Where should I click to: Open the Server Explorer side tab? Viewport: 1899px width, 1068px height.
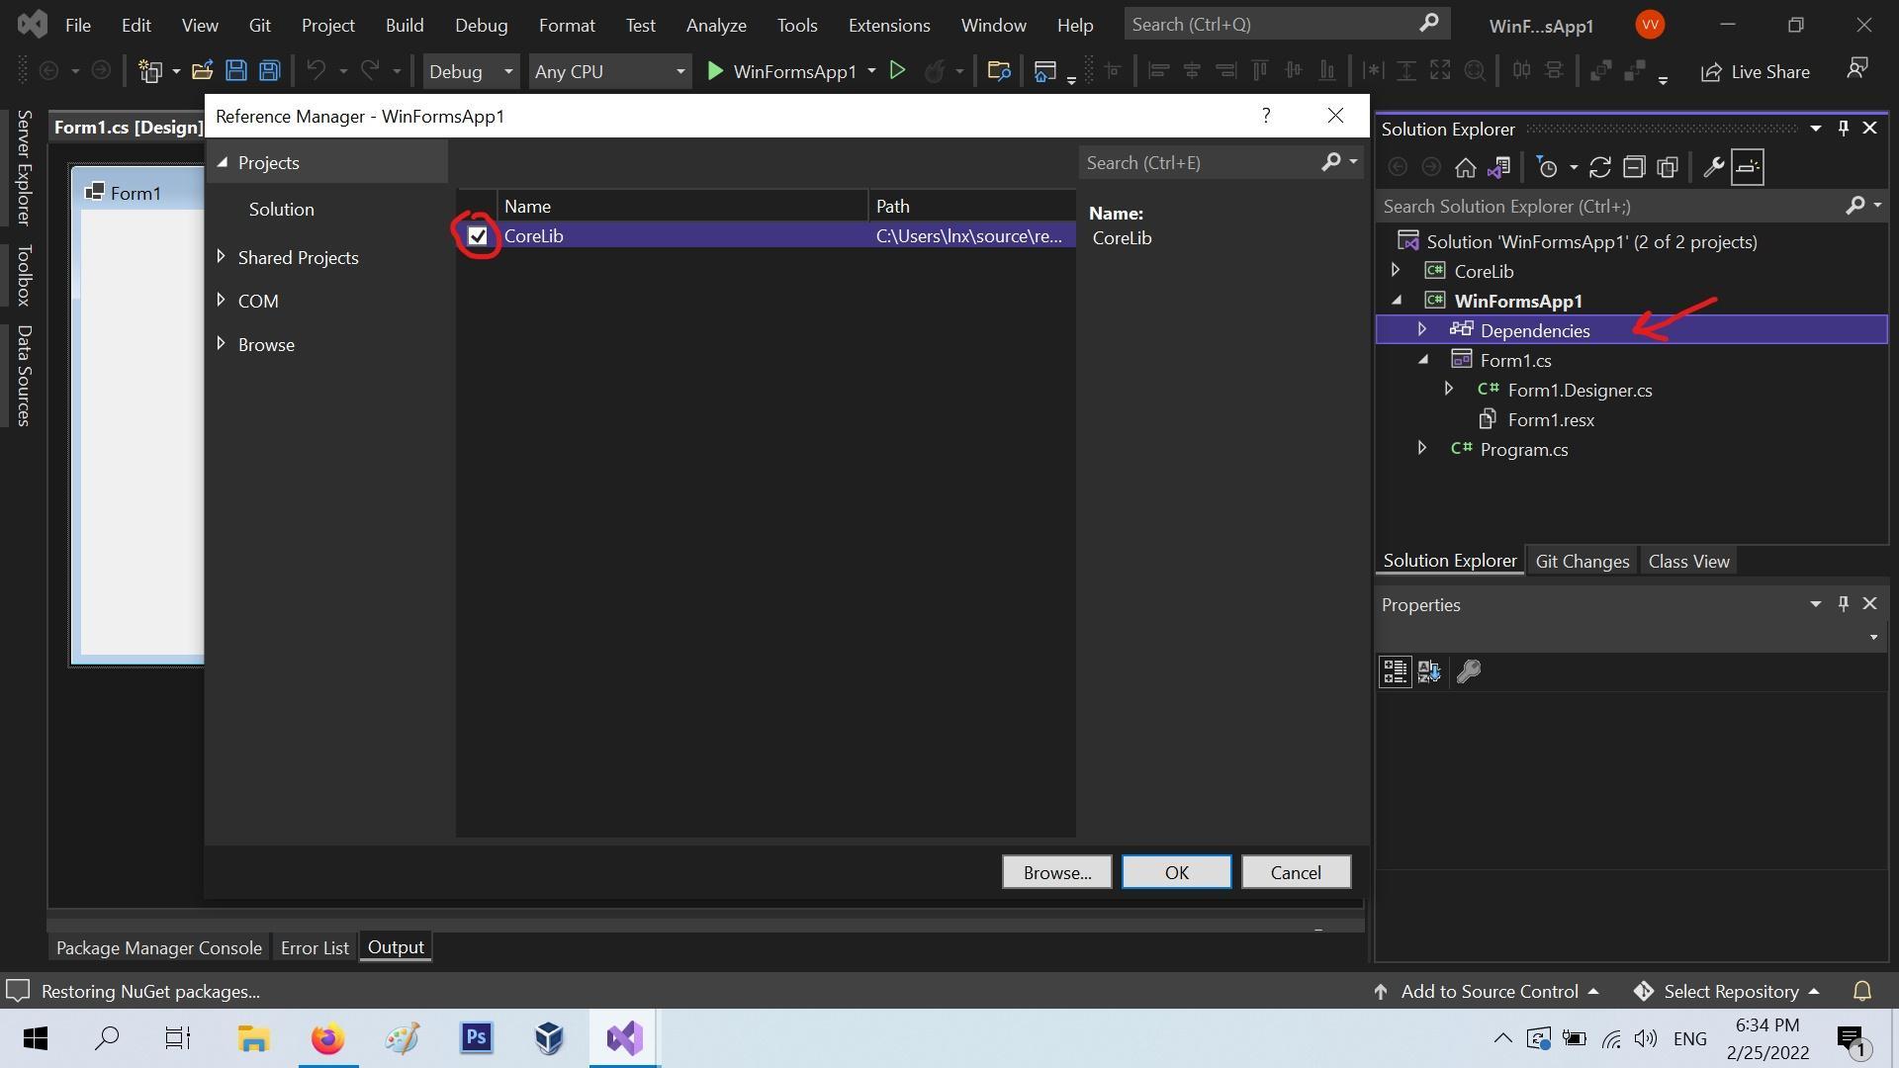point(24,166)
